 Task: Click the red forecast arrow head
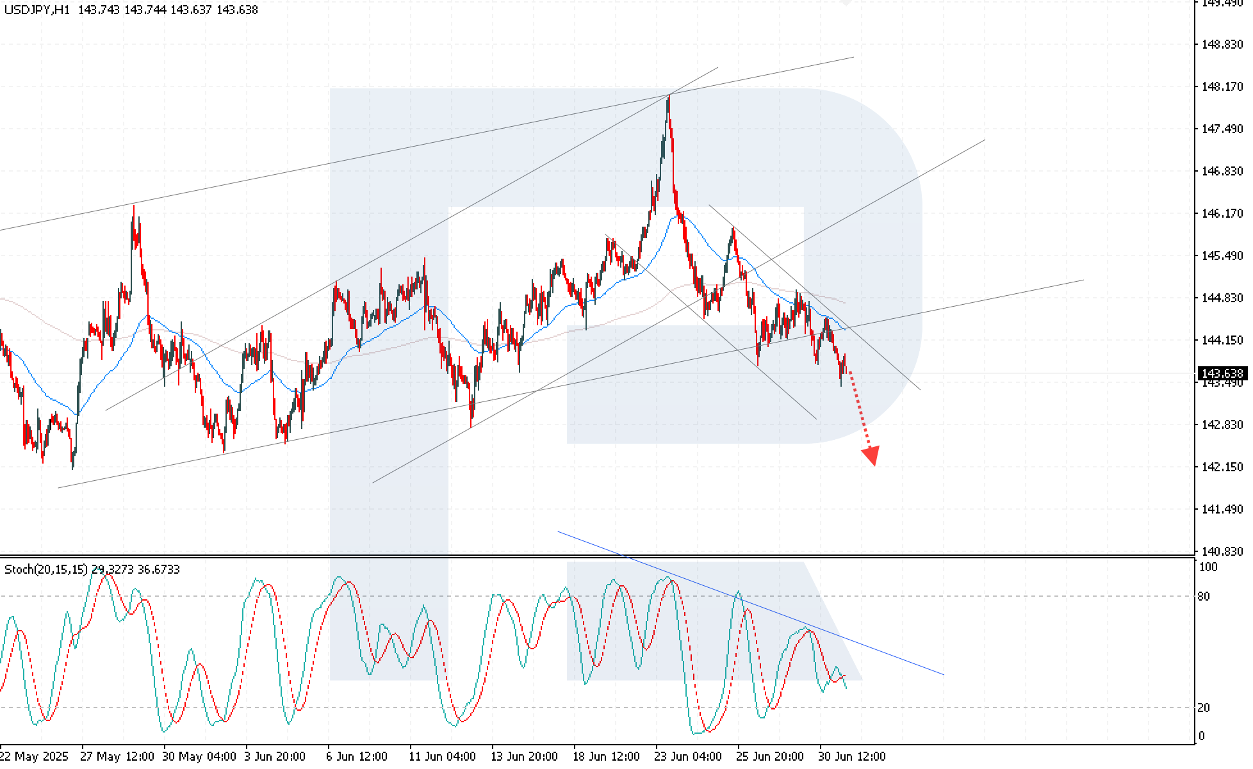pyautogui.click(x=871, y=455)
